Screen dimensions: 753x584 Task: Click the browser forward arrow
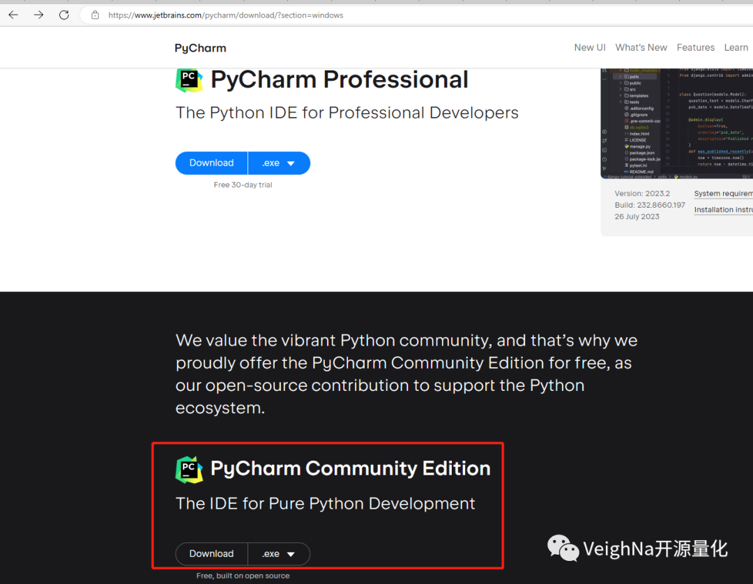[x=38, y=15]
